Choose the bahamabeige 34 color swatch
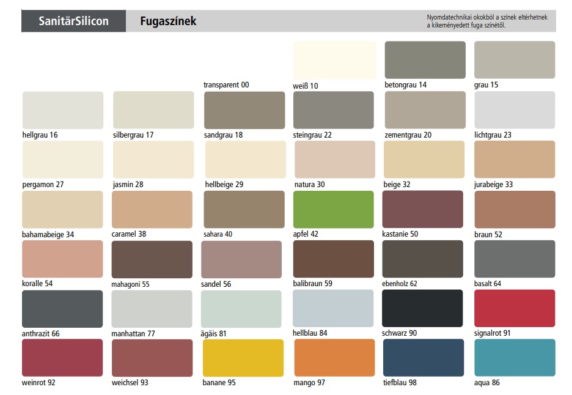Viewport: 572px width, 395px height. coord(62,210)
